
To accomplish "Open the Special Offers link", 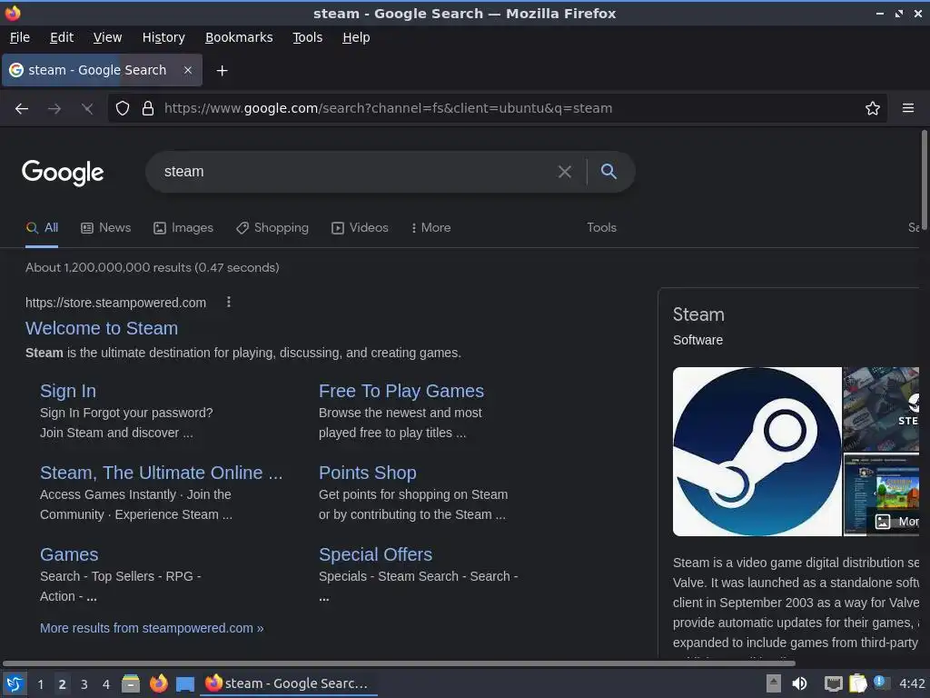I will point(375,554).
